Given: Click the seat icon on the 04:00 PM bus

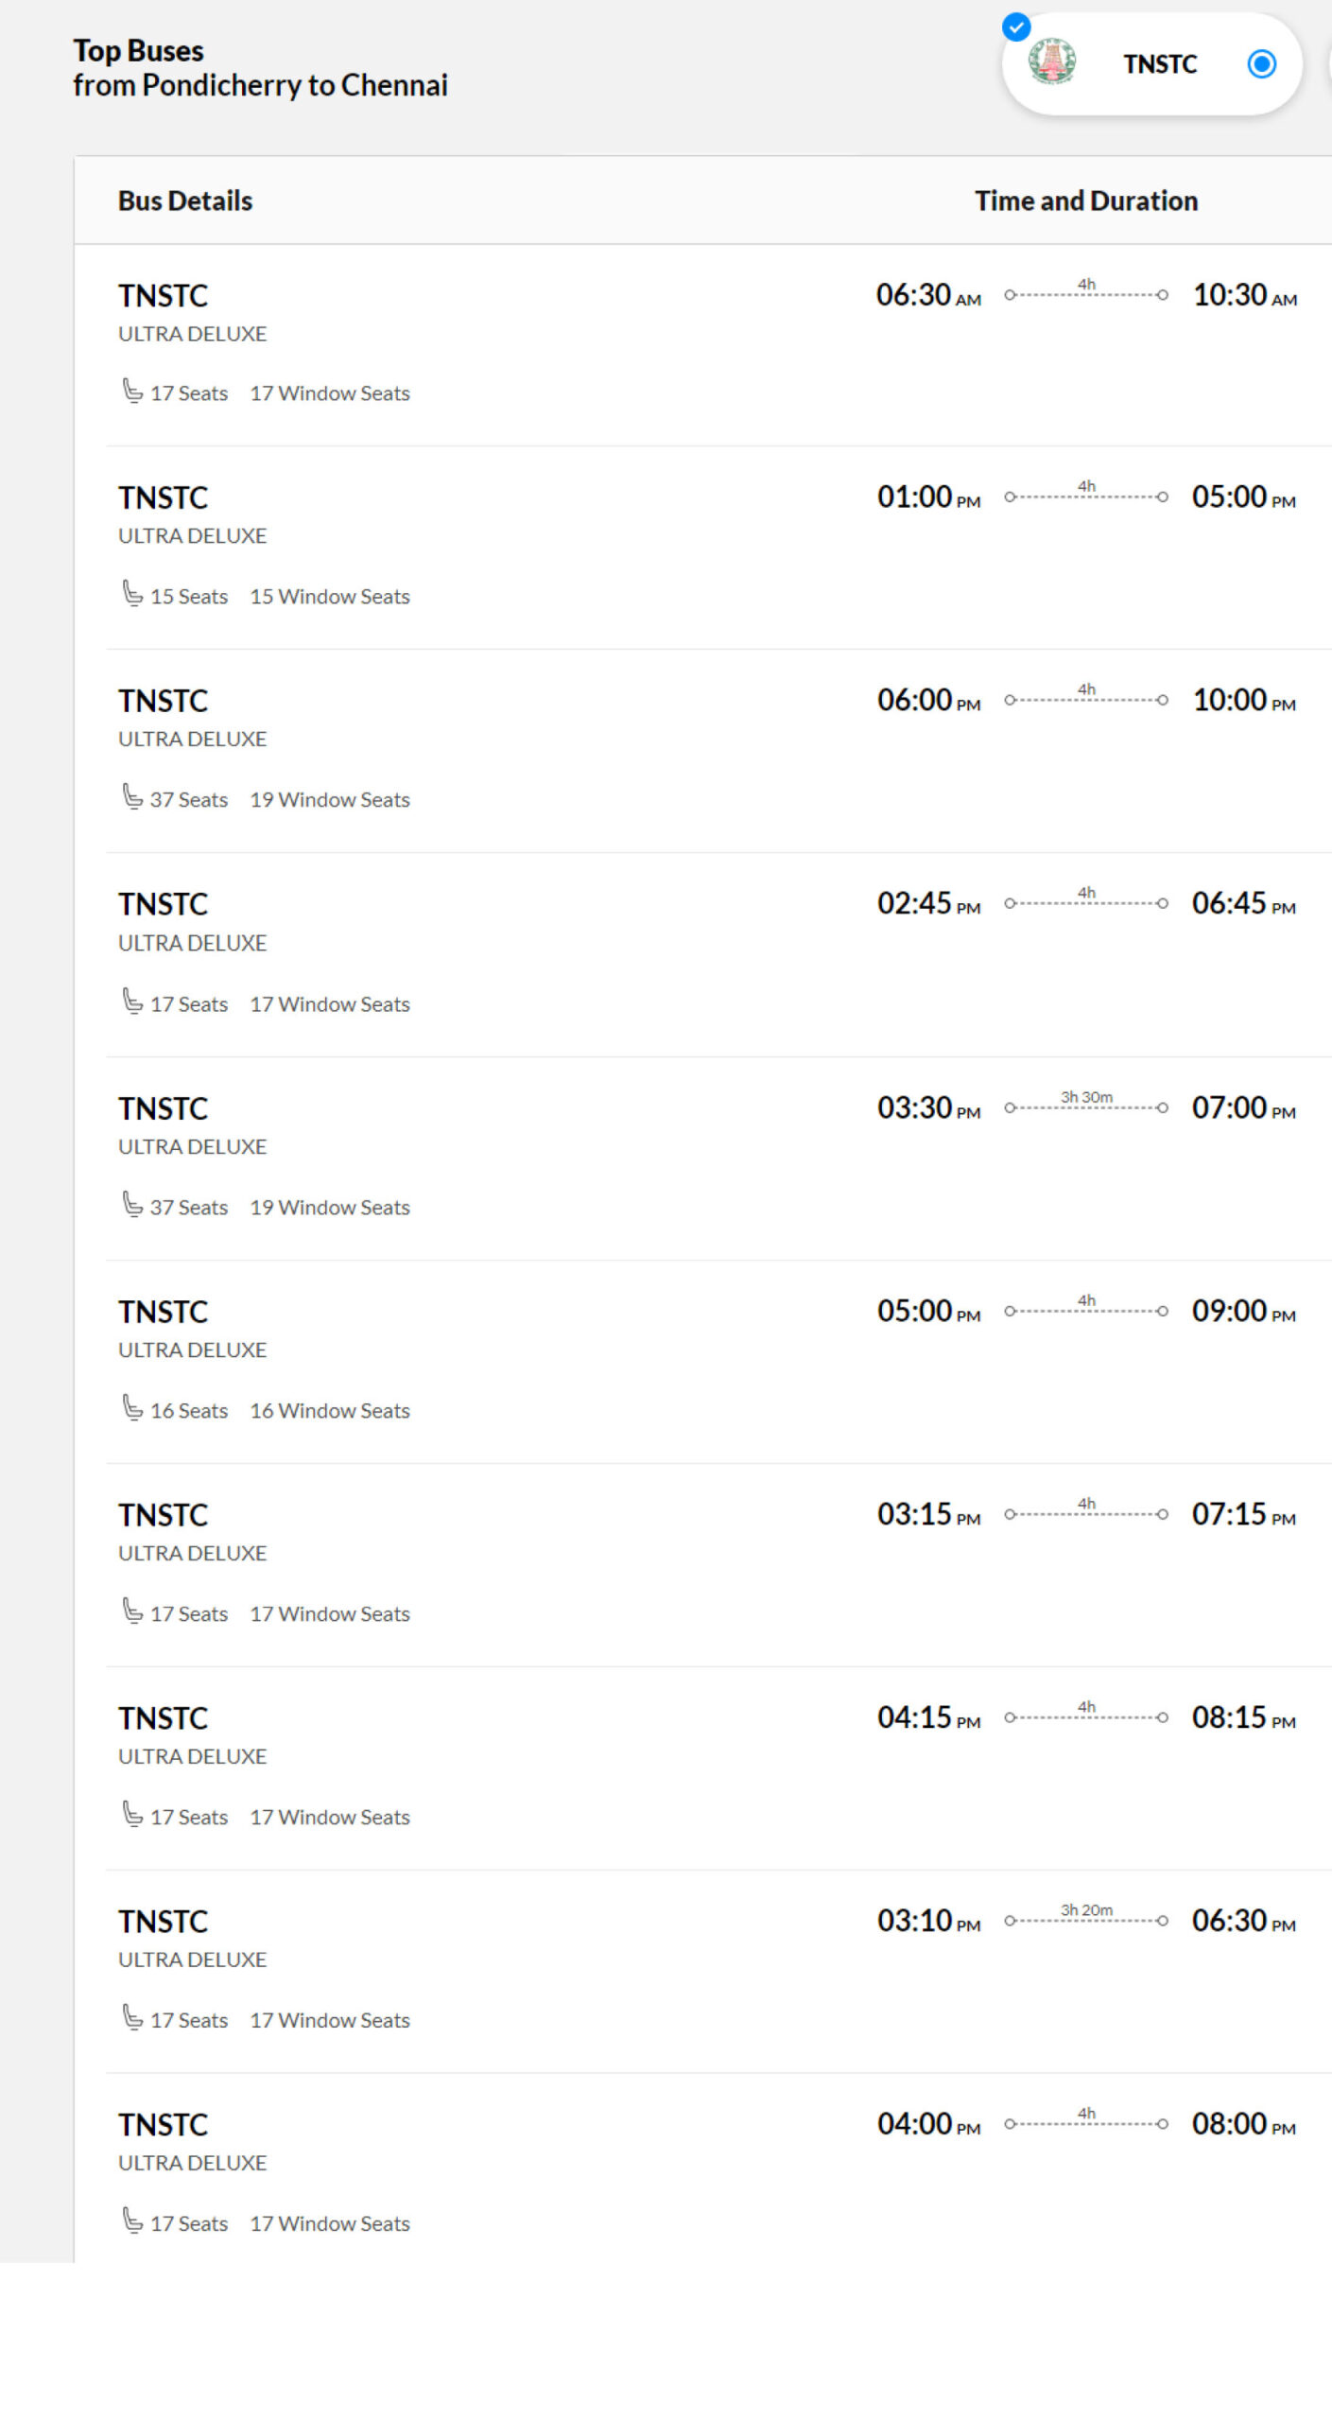Looking at the screenshot, I should pyautogui.click(x=132, y=2221).
